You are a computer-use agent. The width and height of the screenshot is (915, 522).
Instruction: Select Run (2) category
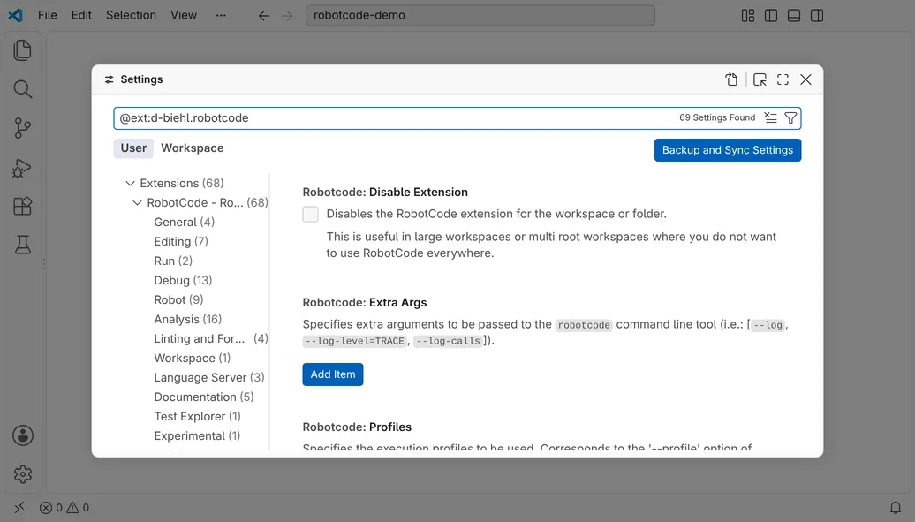(x=173, y=261)
